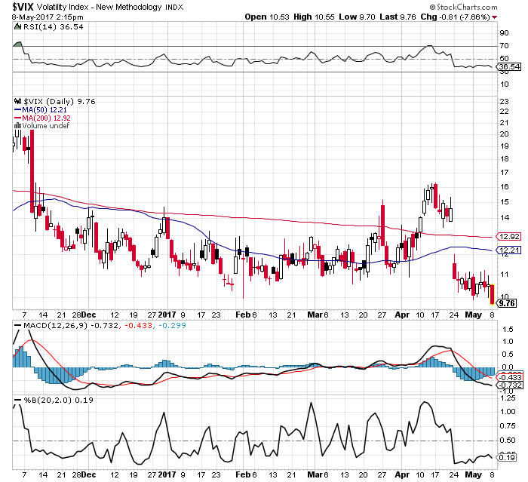
Task: Click the '$VIX (Daily) 9.76' legend label
Action: coord(60,101)
